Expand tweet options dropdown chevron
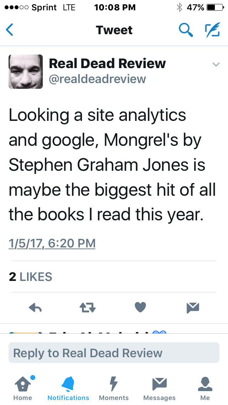228x405 pixels. pyautogui.click(x=216, y=65)
